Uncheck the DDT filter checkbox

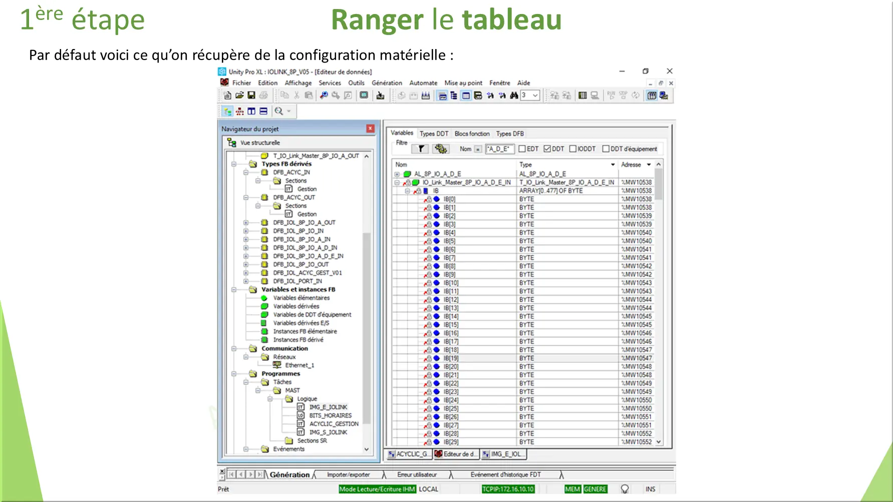(x=547, y=149)
